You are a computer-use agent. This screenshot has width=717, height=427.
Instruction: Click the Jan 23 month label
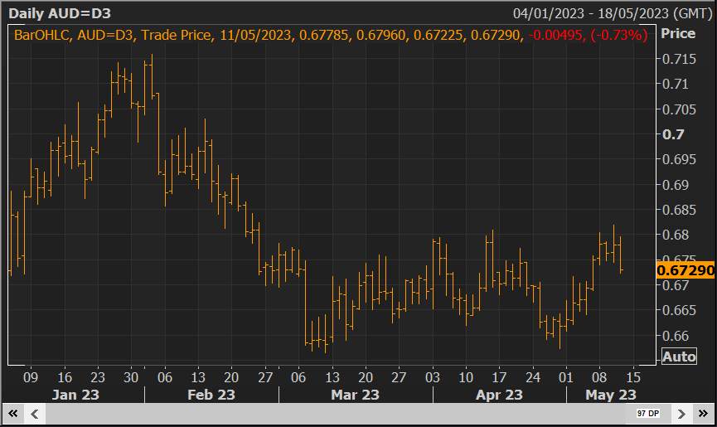[75, 395]
